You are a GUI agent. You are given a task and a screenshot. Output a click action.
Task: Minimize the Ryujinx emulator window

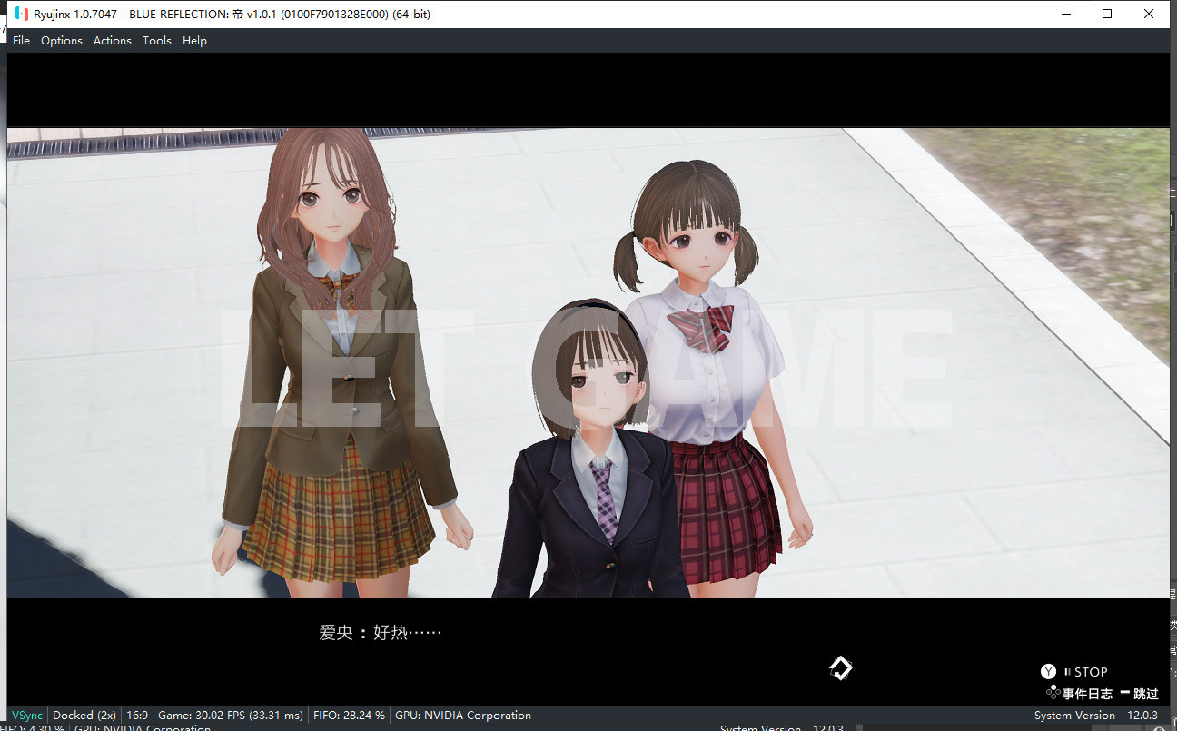click(x=1065, y=14)
